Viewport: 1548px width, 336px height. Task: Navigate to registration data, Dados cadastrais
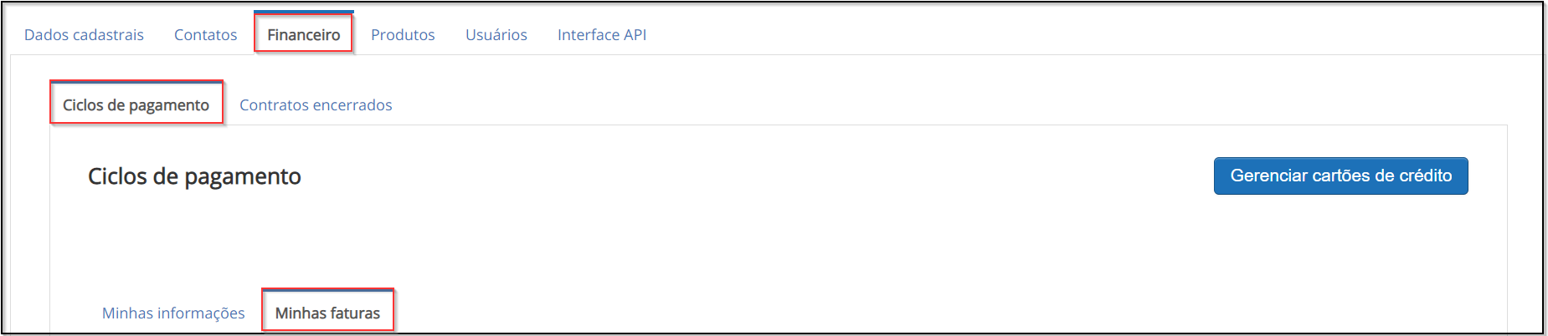click(84, 35)
